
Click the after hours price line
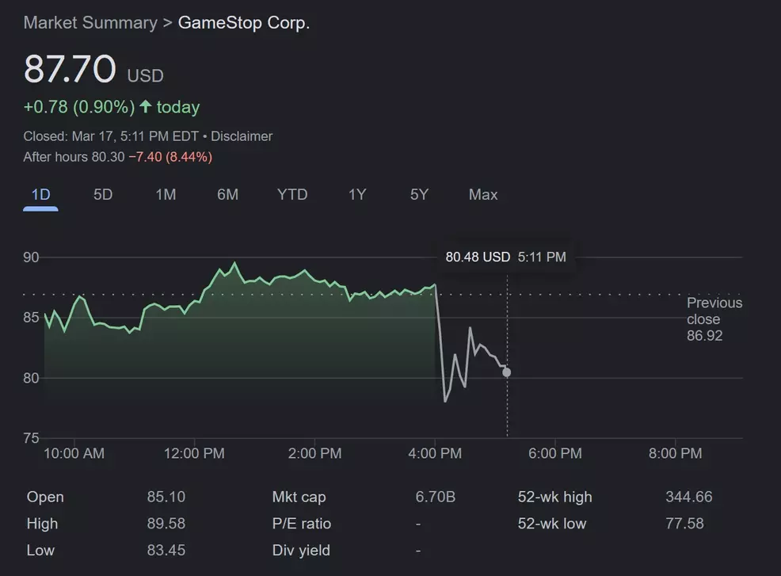[x=117, y=157]
